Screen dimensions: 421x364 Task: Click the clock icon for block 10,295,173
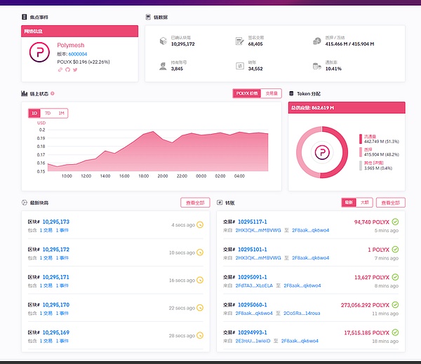point(199,225)
